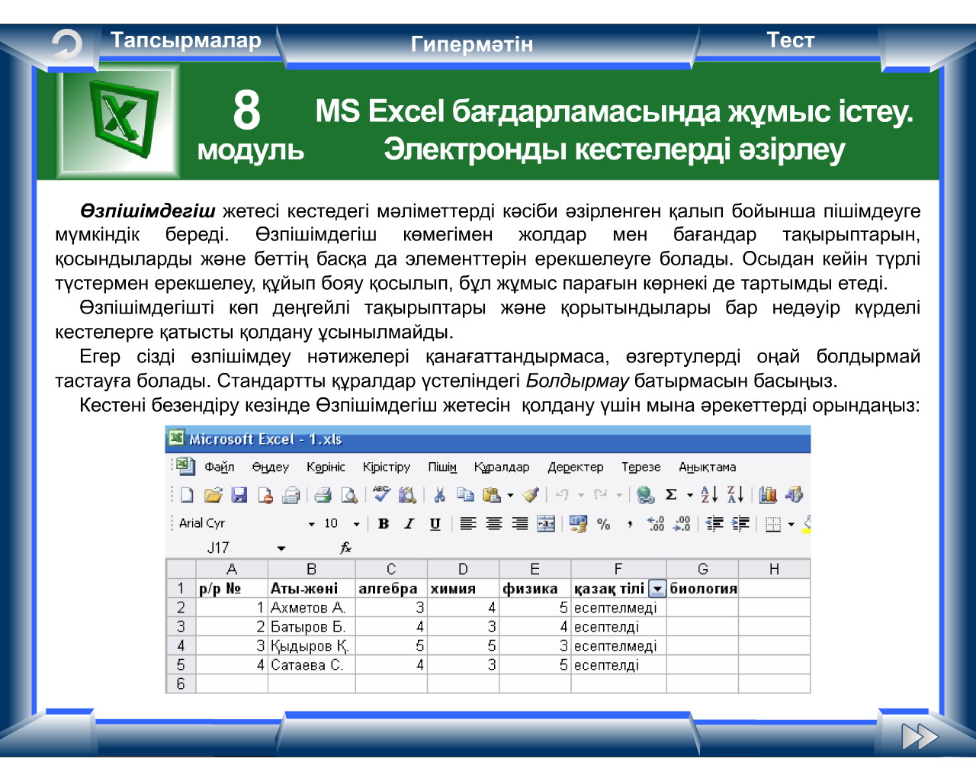Click Decrease Decimal icon

(x=682, y=524)
